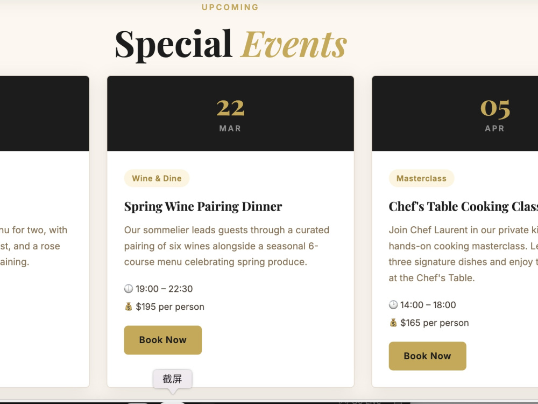
Task: Click the Special Events heading
Action: pyautogui.click(x=231, y=45)
